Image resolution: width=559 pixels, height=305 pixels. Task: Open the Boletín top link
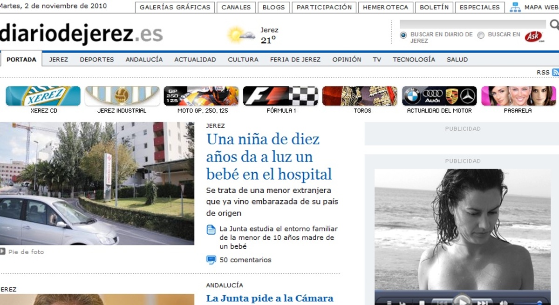pyautogui.click(x=435, y=7)
